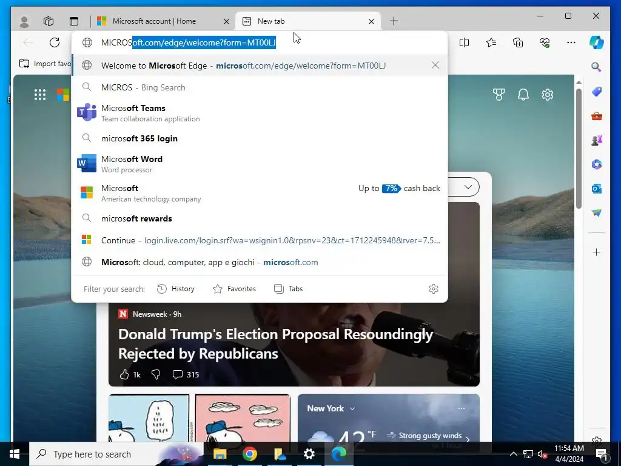This screenshot has height=466, width=621.
Task: Open address bar suggestion settings gear
Action: pyautogui.click(x=434, y=289)
